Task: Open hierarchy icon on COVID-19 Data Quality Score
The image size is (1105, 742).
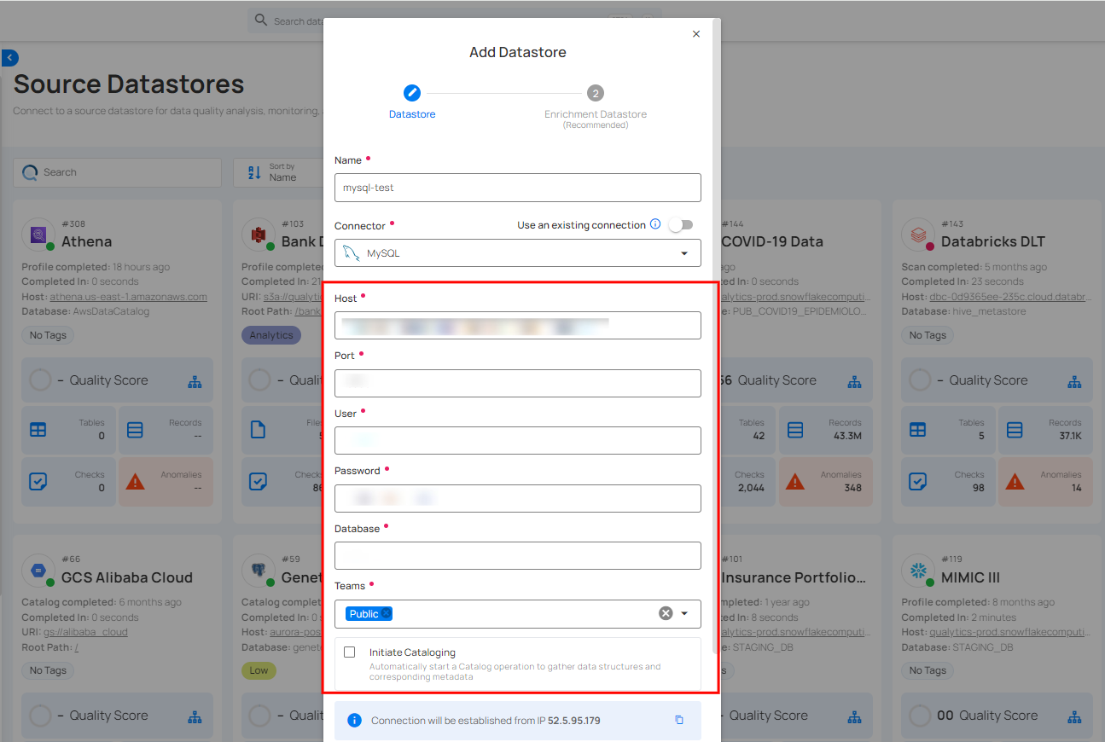Action: pyautogui.click(x=855, y=381)
